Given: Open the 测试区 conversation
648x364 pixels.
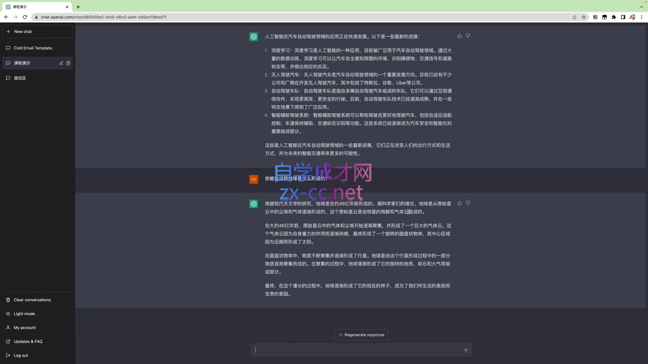Looking at the screenshot, I should click(37, 78).
